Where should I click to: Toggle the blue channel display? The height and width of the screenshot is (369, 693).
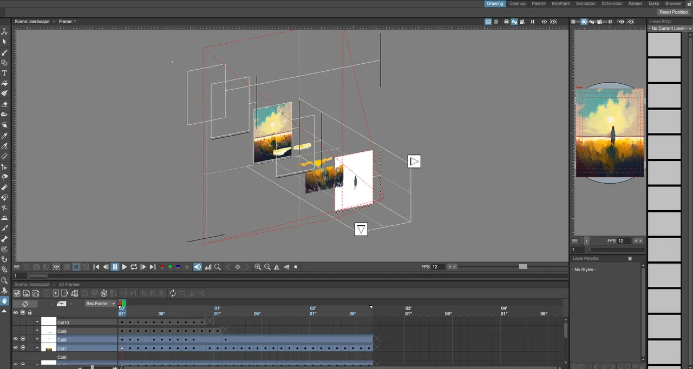[x=178, y=267]
